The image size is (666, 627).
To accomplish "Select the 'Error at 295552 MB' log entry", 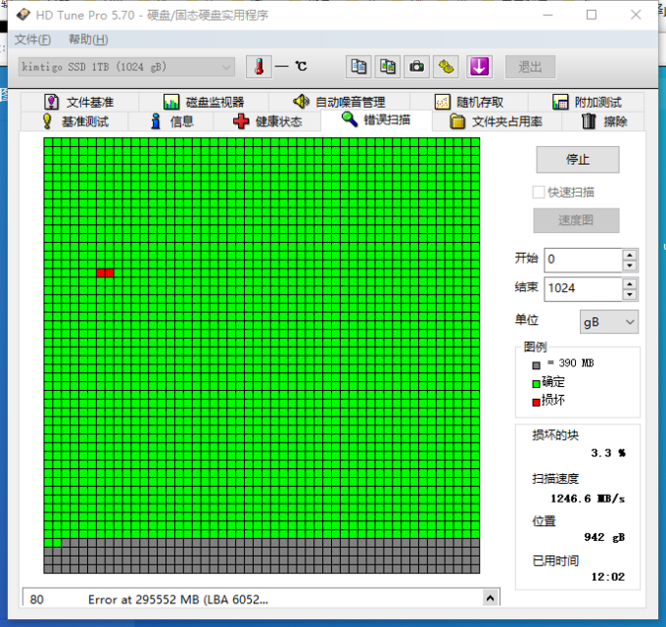I will (253, 600).
